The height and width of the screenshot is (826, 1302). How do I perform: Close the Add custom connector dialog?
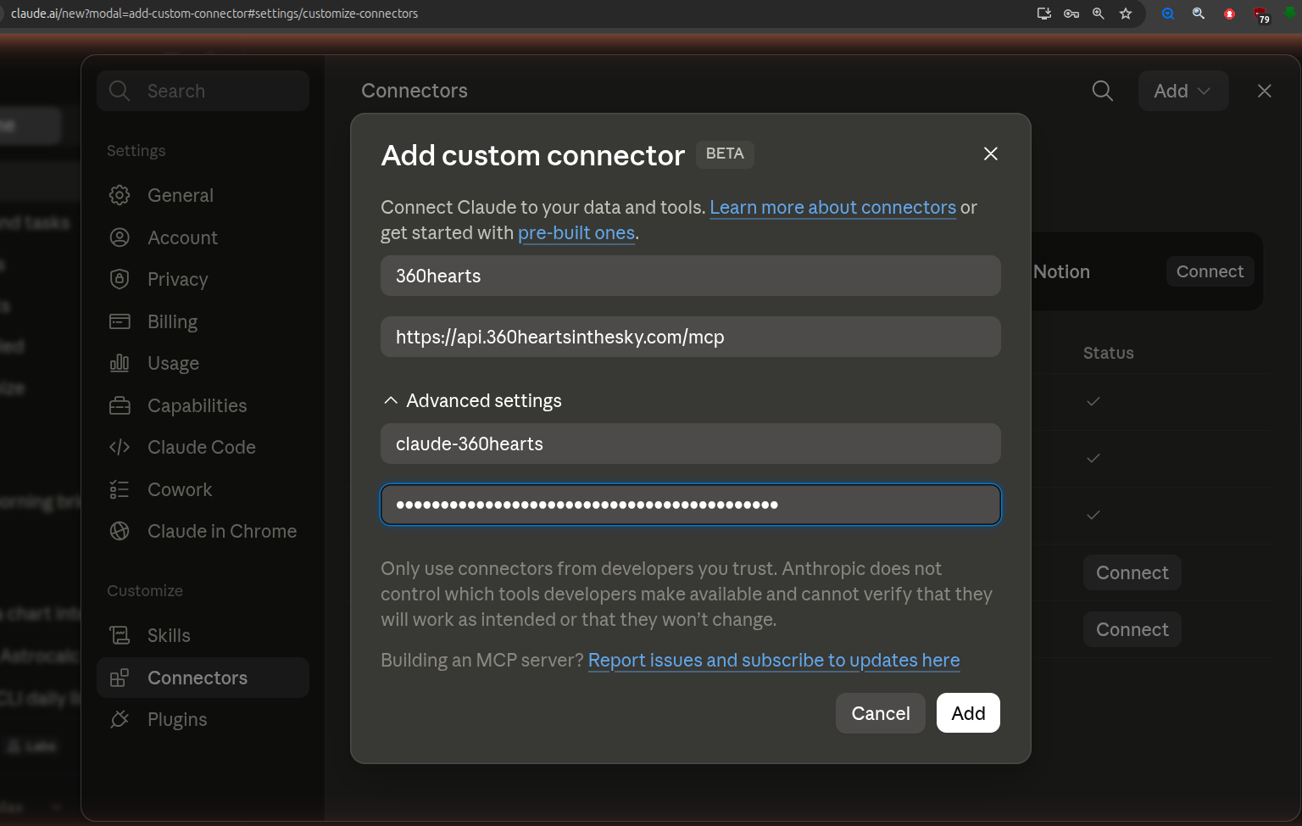point(990,153)
